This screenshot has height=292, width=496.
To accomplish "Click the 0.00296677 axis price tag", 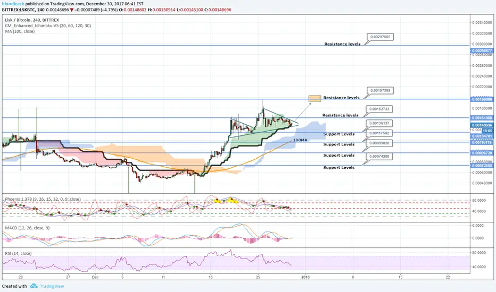I will pyautogui.click(x=482, y=50).
